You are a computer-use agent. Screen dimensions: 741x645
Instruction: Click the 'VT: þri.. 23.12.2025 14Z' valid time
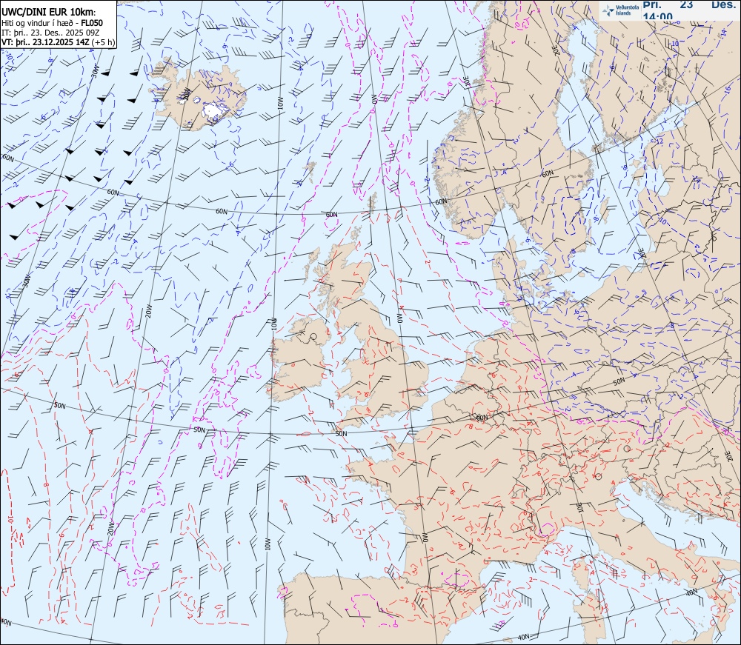[x=45, y=42]
